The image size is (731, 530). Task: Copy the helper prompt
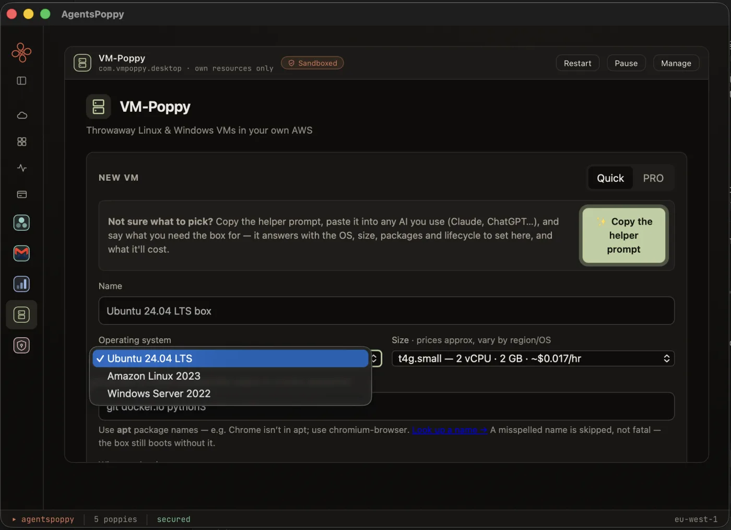tap(624, 235)
